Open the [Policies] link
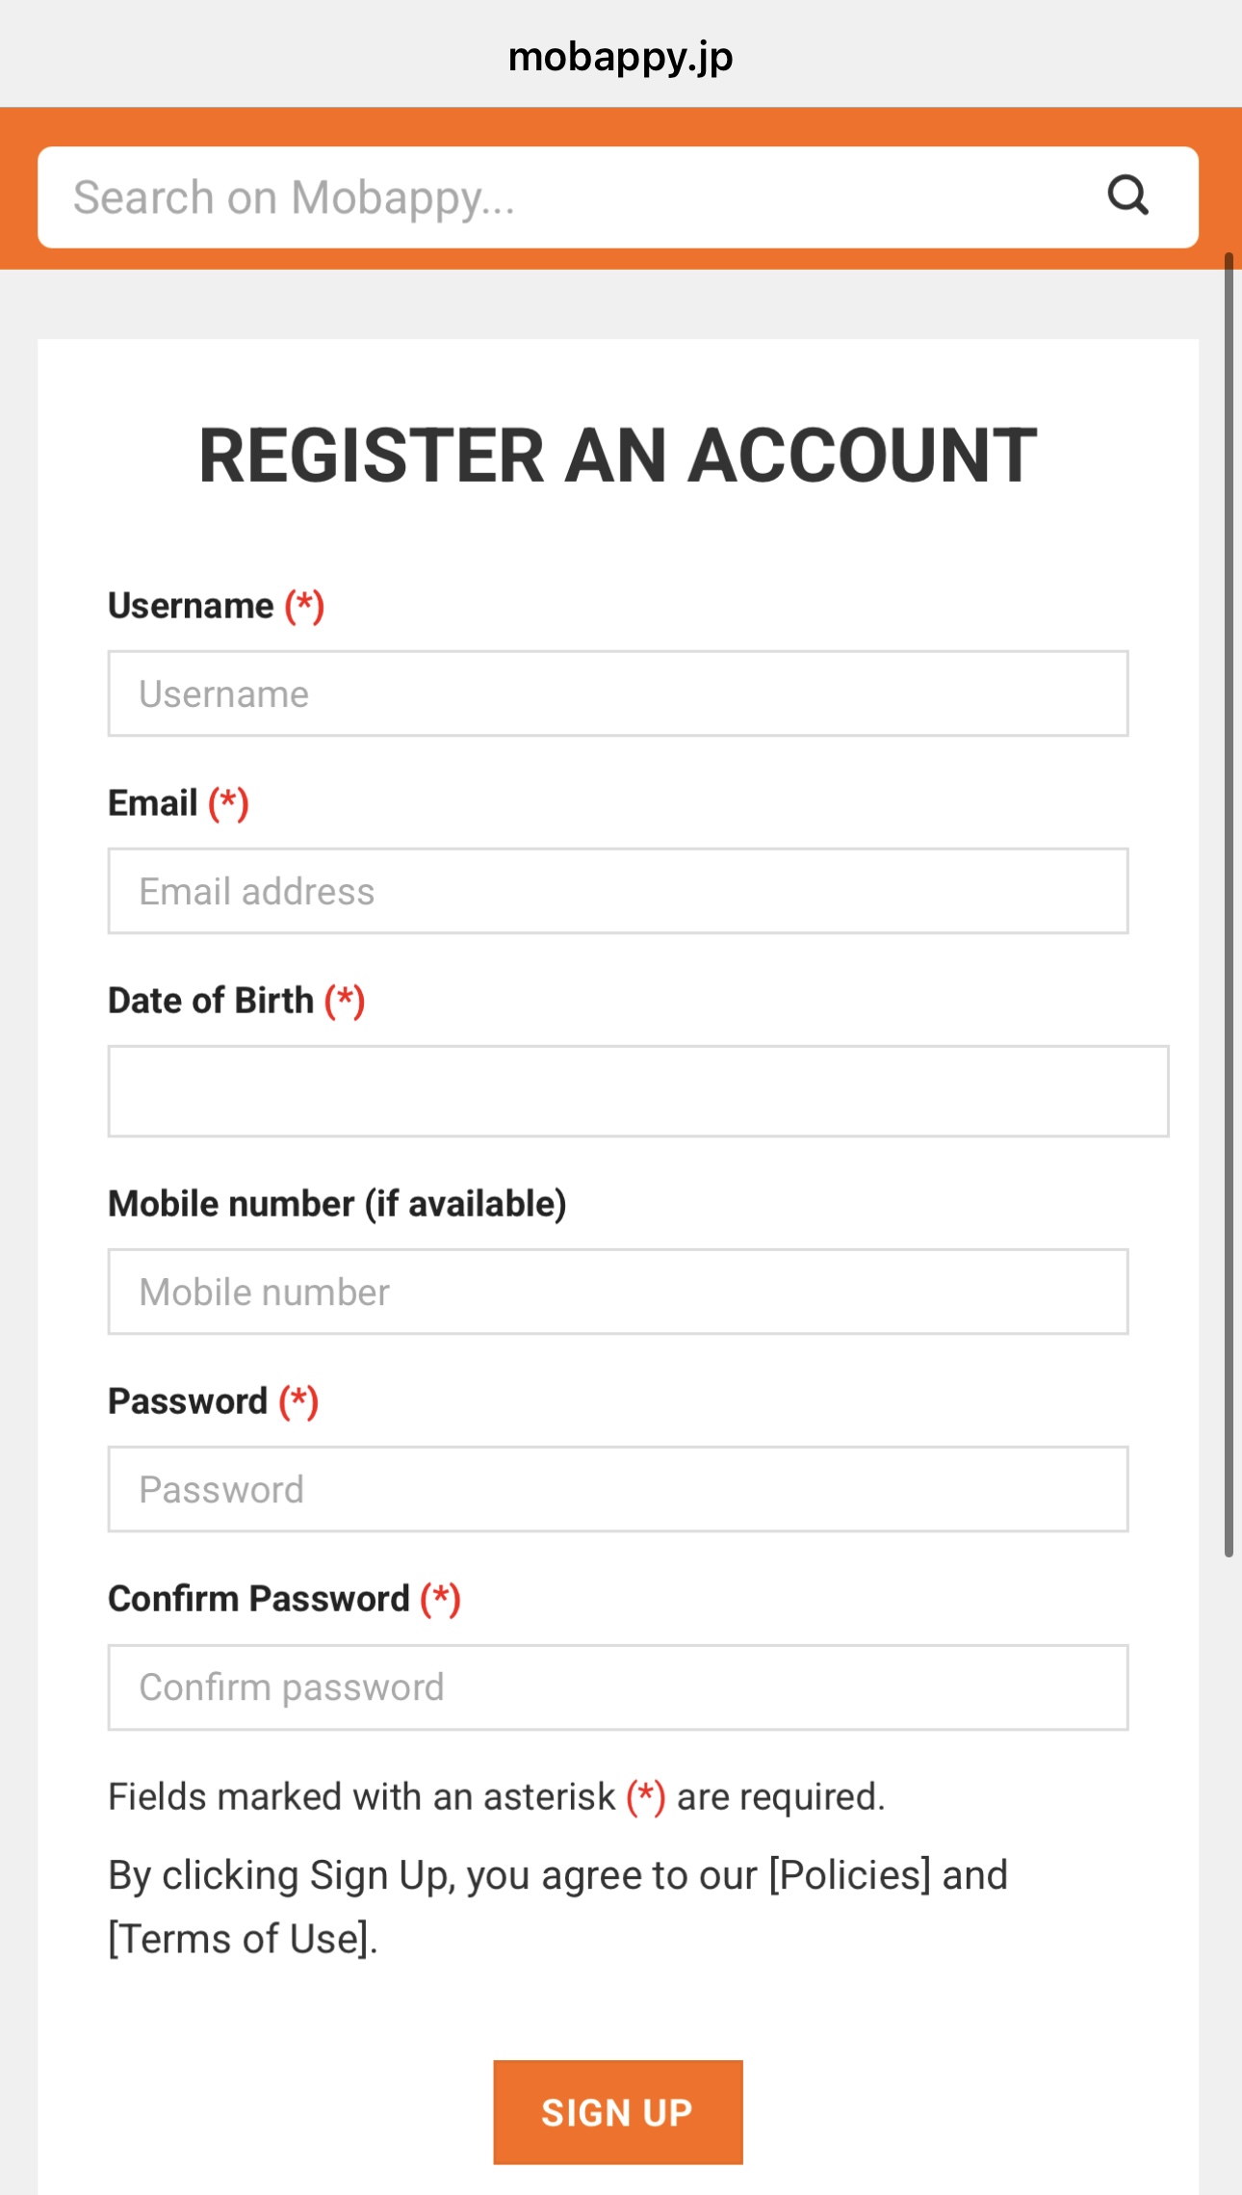1242x2195 pixels. 849,1875
